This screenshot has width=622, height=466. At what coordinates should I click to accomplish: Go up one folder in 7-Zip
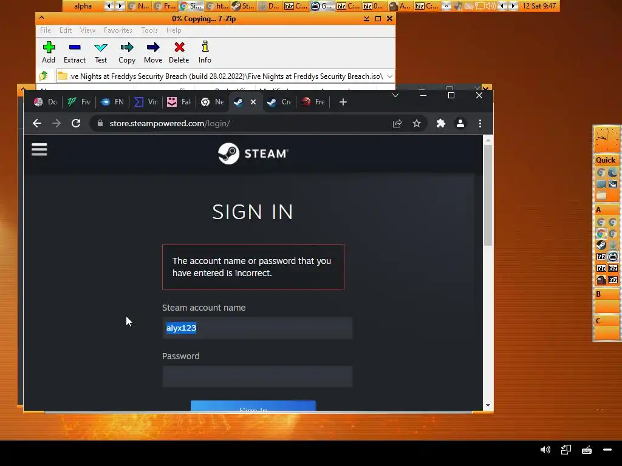tap(44, 76)
